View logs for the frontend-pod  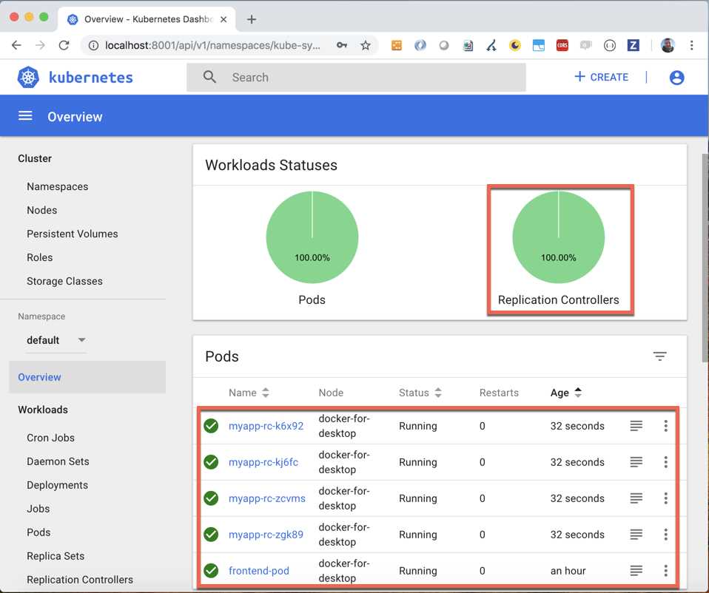pyautogui.click(x=636, y=570)
